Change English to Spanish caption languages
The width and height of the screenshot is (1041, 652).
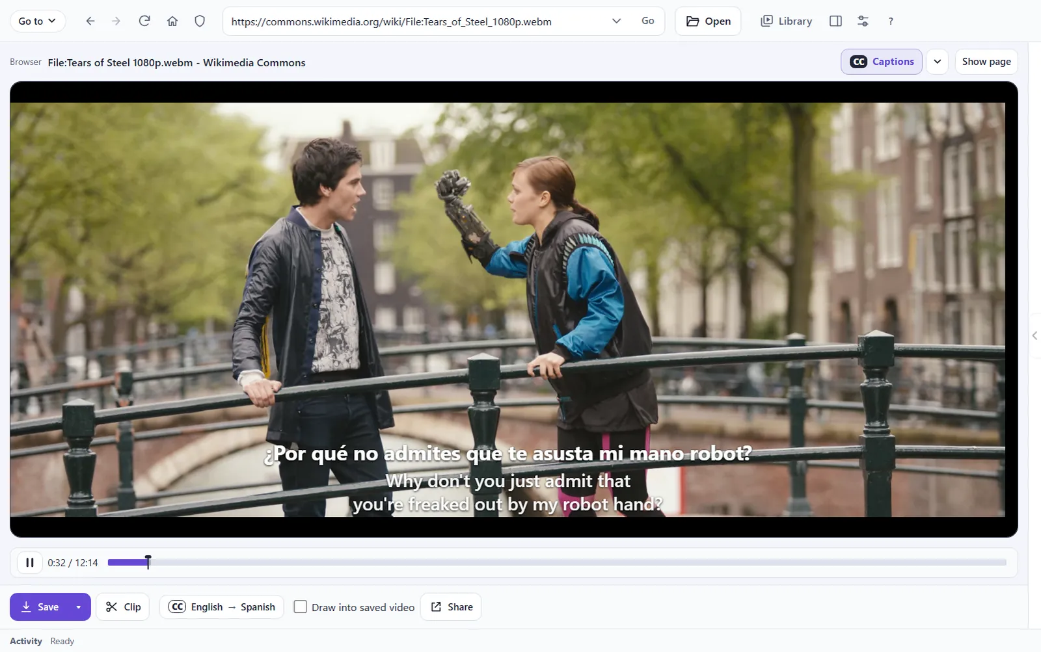(222, 606)
